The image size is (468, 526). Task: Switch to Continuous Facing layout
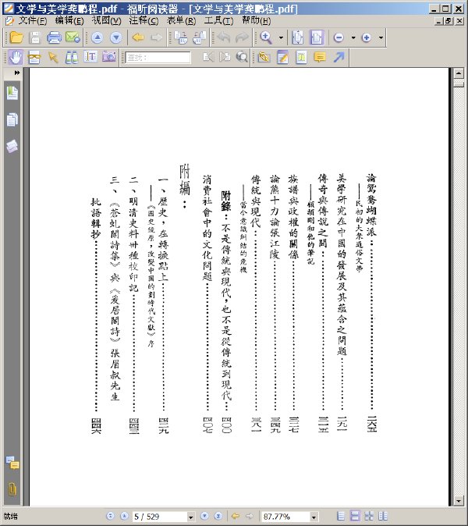click(382, 516)
